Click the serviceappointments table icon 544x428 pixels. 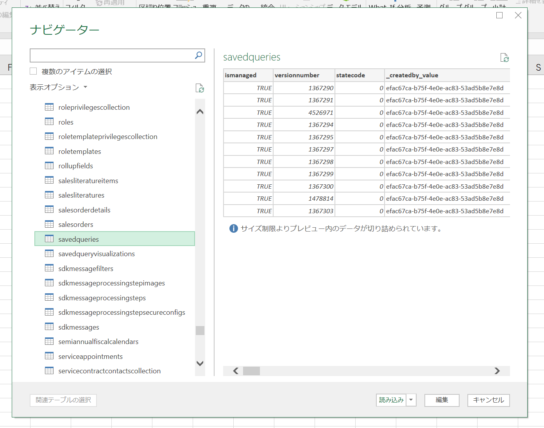(49, 356)
